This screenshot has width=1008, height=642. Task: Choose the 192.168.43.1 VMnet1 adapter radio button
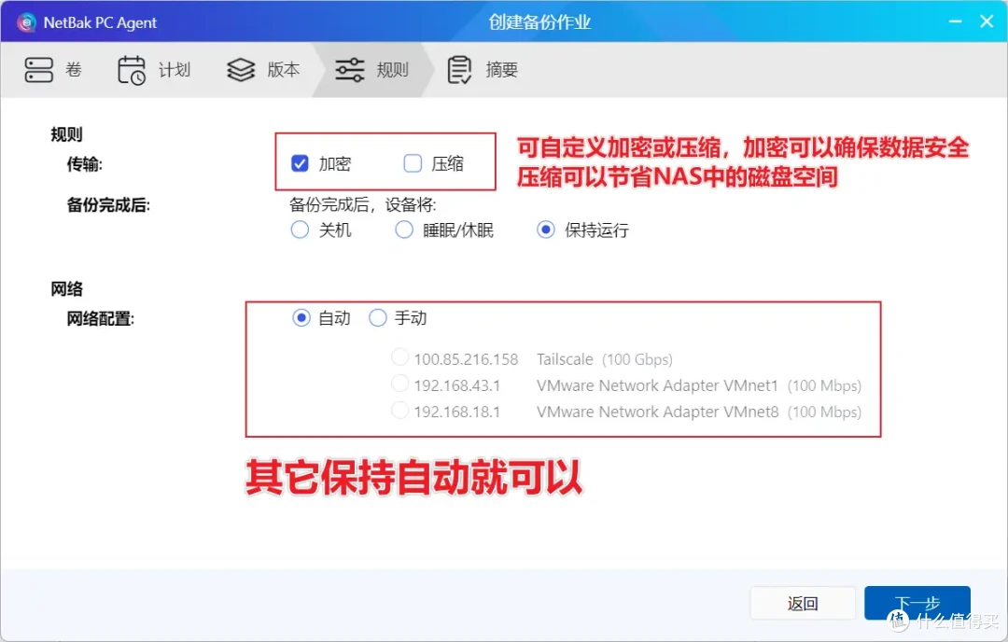[399, 383]
